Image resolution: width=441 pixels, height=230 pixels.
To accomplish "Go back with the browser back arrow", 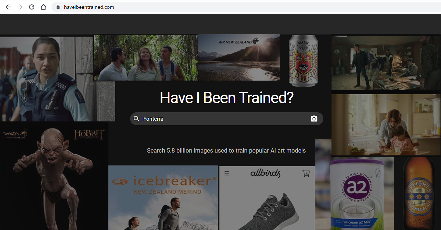I will pyautogui.click(x=8, y=7).
